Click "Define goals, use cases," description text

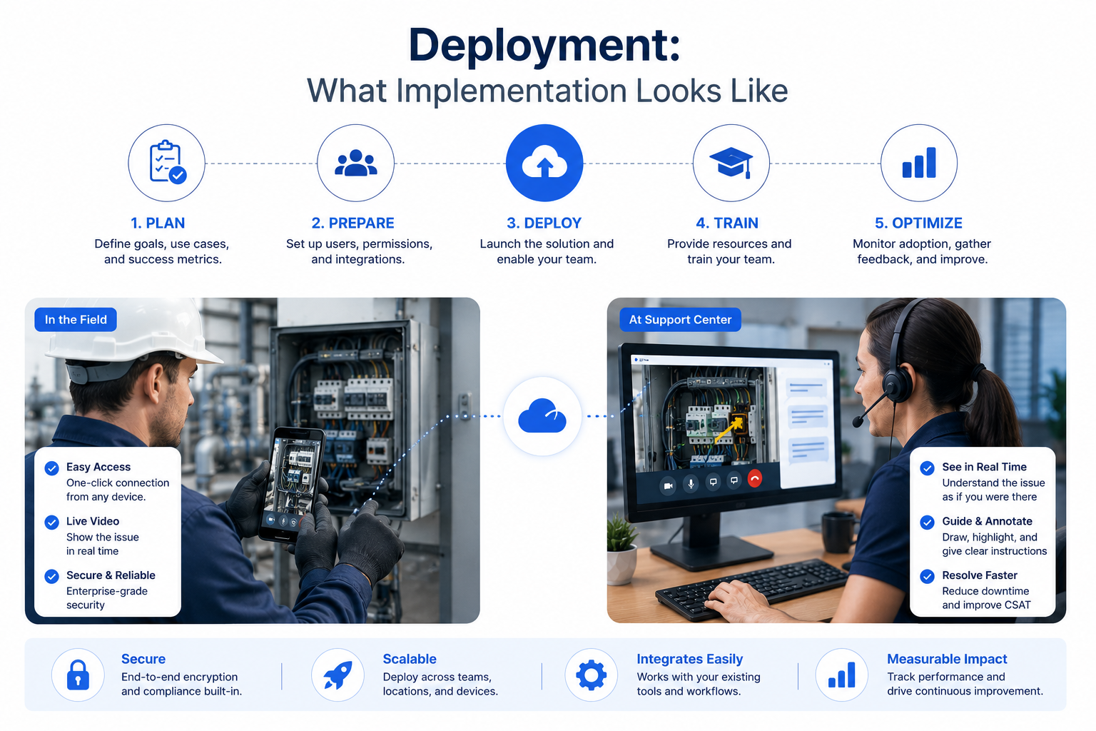click(x=162, y=244)
